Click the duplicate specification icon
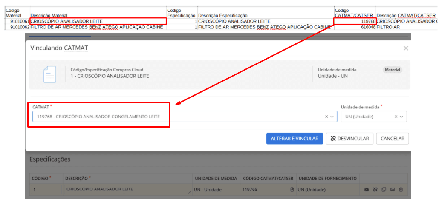Viewport: 439px width, 199px height. (384, 190)
